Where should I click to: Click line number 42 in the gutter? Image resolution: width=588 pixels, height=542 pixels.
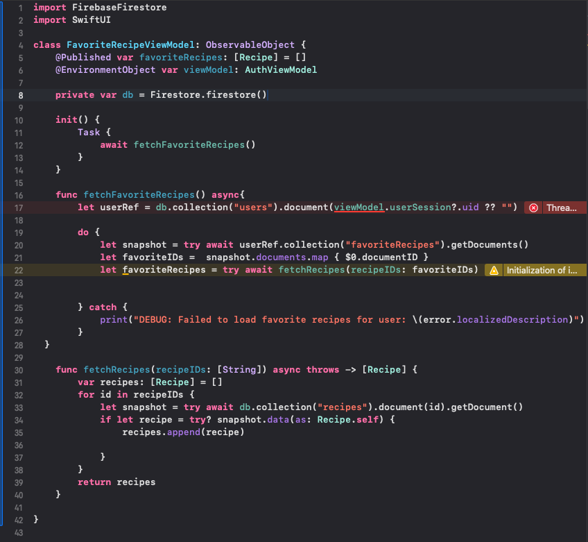[19, 520]
